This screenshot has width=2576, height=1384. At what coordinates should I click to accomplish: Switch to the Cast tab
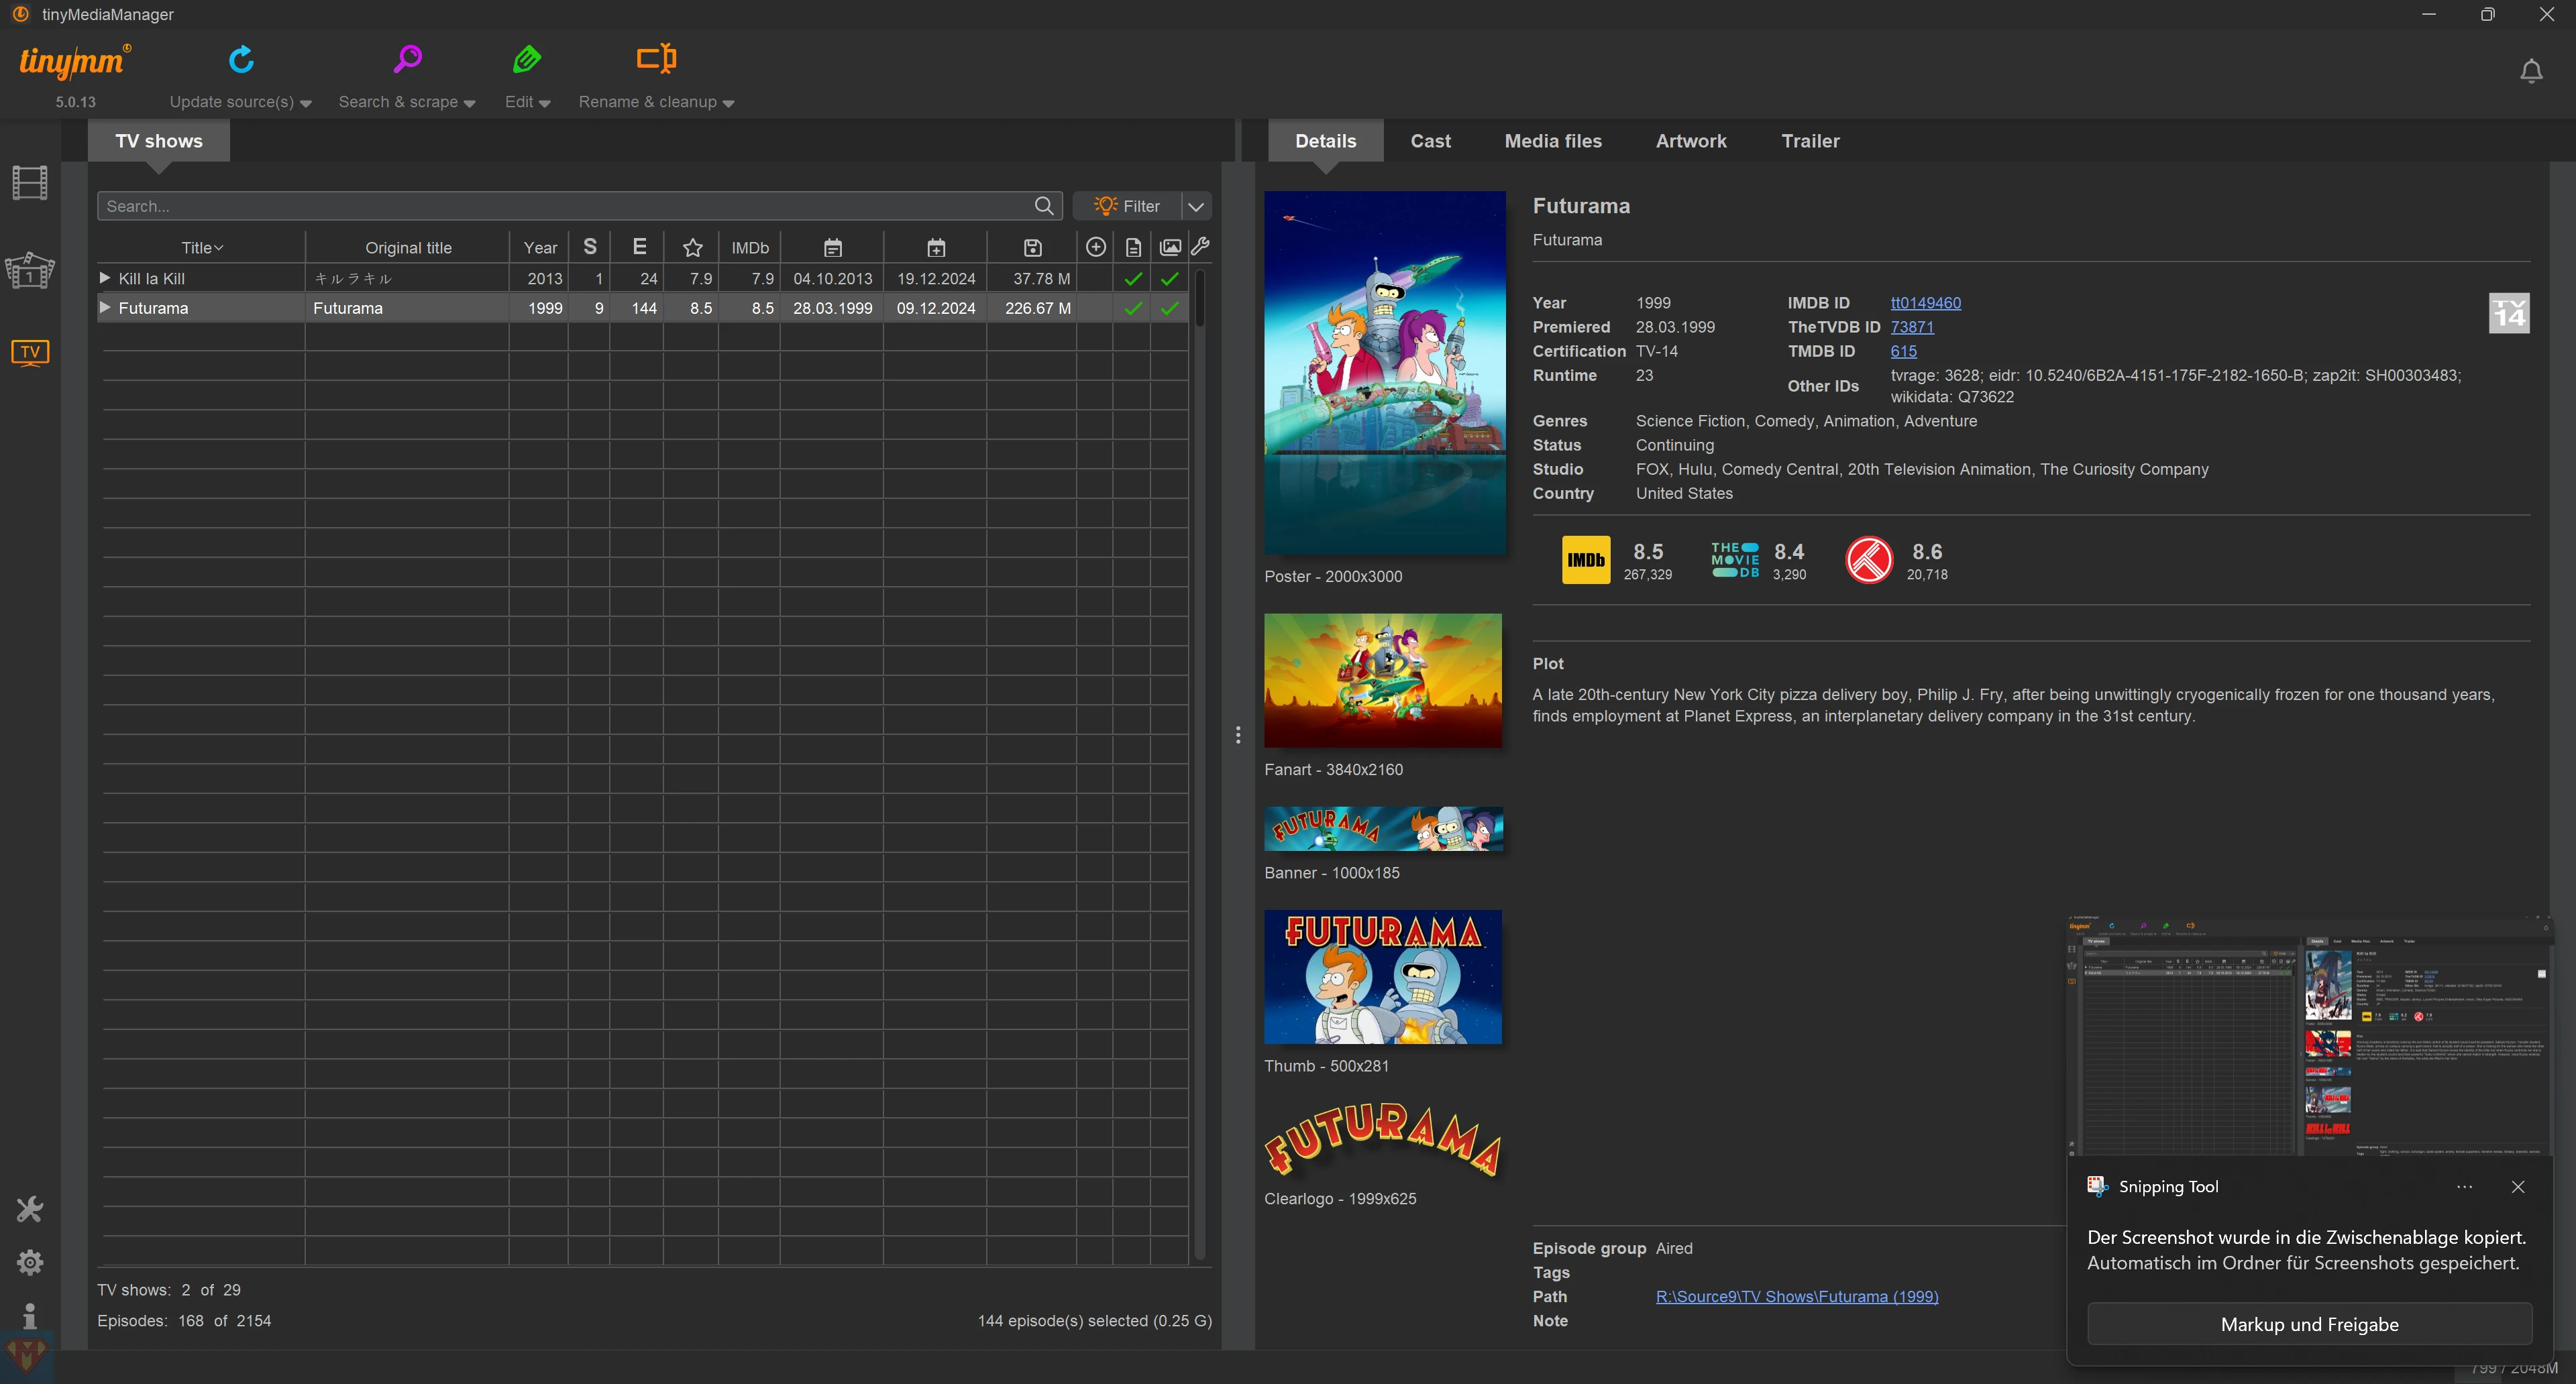click(x=1430, y=141)
